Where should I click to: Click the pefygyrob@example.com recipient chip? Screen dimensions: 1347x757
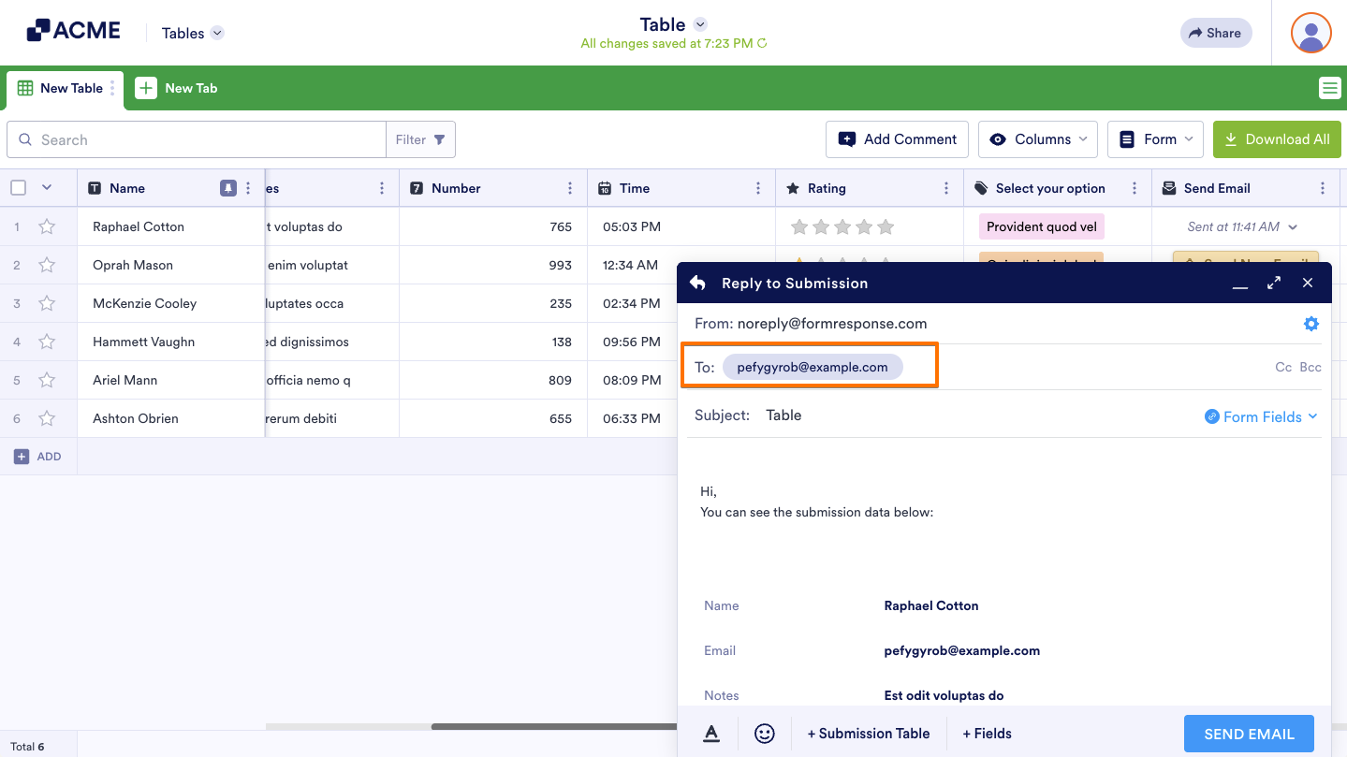point(813,367)
